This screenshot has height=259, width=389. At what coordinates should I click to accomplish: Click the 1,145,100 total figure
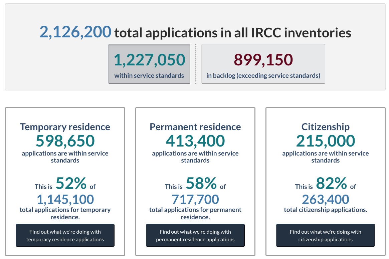[65, 199]
